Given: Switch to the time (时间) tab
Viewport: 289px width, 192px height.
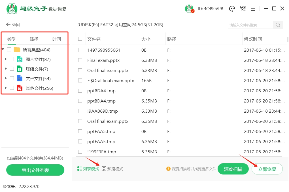Looking at the screenshot, I should click(x=56, y=39).
